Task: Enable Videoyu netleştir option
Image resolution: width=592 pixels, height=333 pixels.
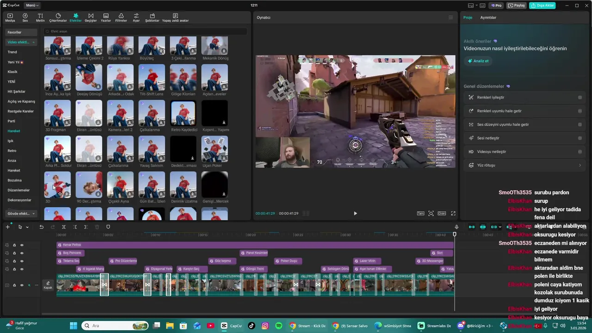Action: (x=580, y=152)
